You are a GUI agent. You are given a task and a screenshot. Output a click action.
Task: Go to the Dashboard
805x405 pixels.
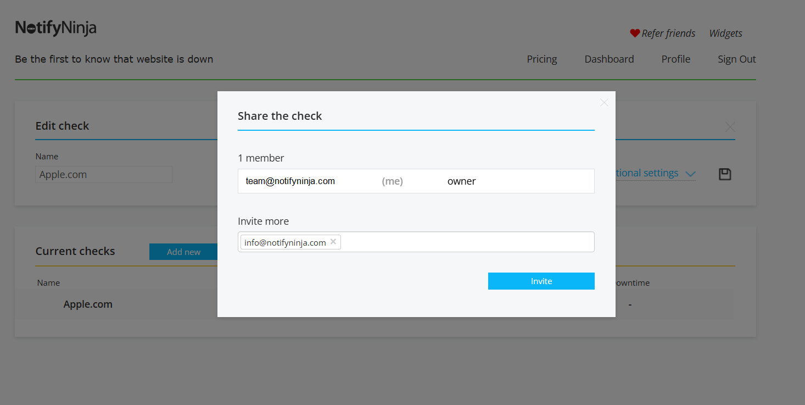tap(609, 59)
